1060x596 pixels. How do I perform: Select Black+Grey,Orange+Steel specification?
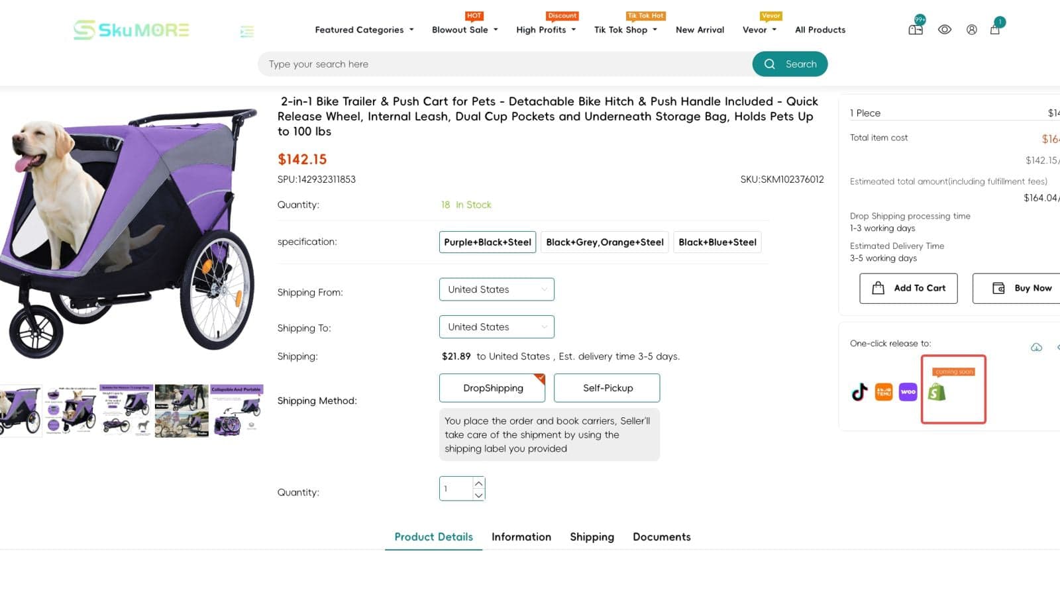tap(605, 242)
